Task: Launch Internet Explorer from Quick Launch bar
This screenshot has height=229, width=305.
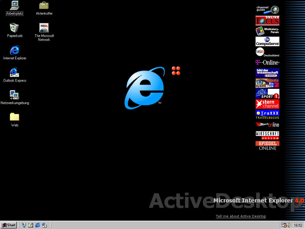Action: pos(38,225)
